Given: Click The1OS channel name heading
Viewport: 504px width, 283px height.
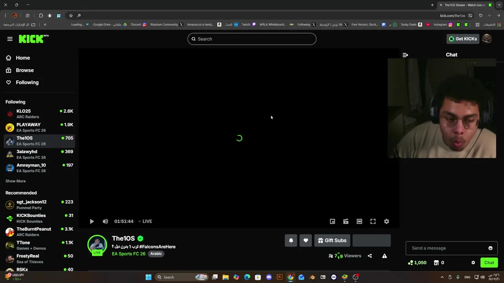Looking at the screenshot, I should [x=123, y=238].
